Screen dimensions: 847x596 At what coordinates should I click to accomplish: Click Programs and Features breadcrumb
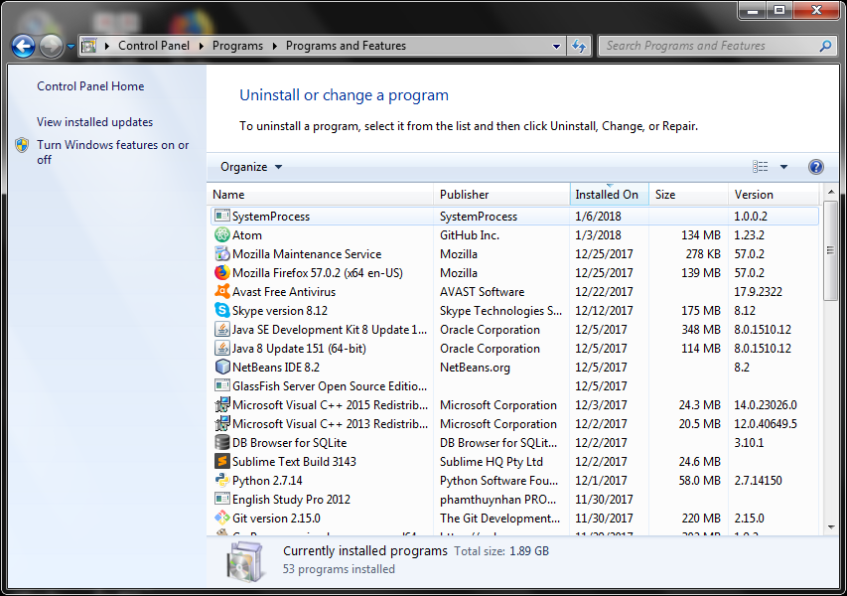(x=346, y=46)
